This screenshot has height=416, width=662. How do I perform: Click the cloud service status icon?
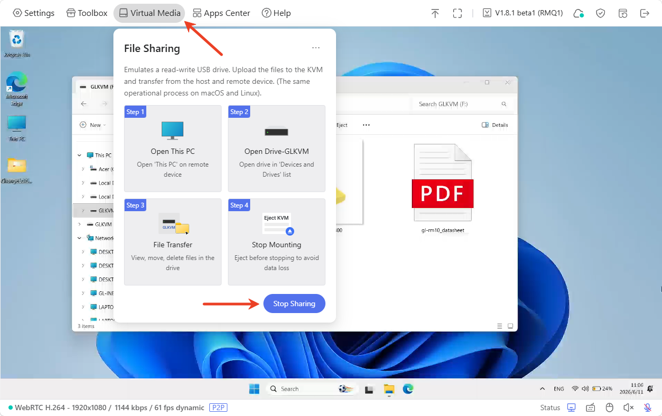(x=578, y=13)
